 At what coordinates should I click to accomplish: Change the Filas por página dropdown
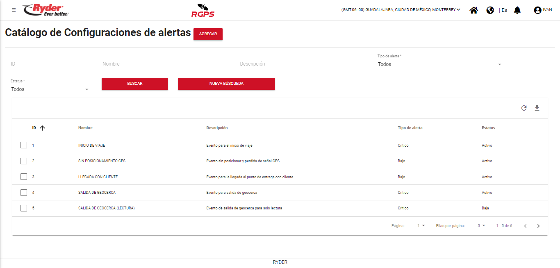pyautogui.click(x=481, y=226)
